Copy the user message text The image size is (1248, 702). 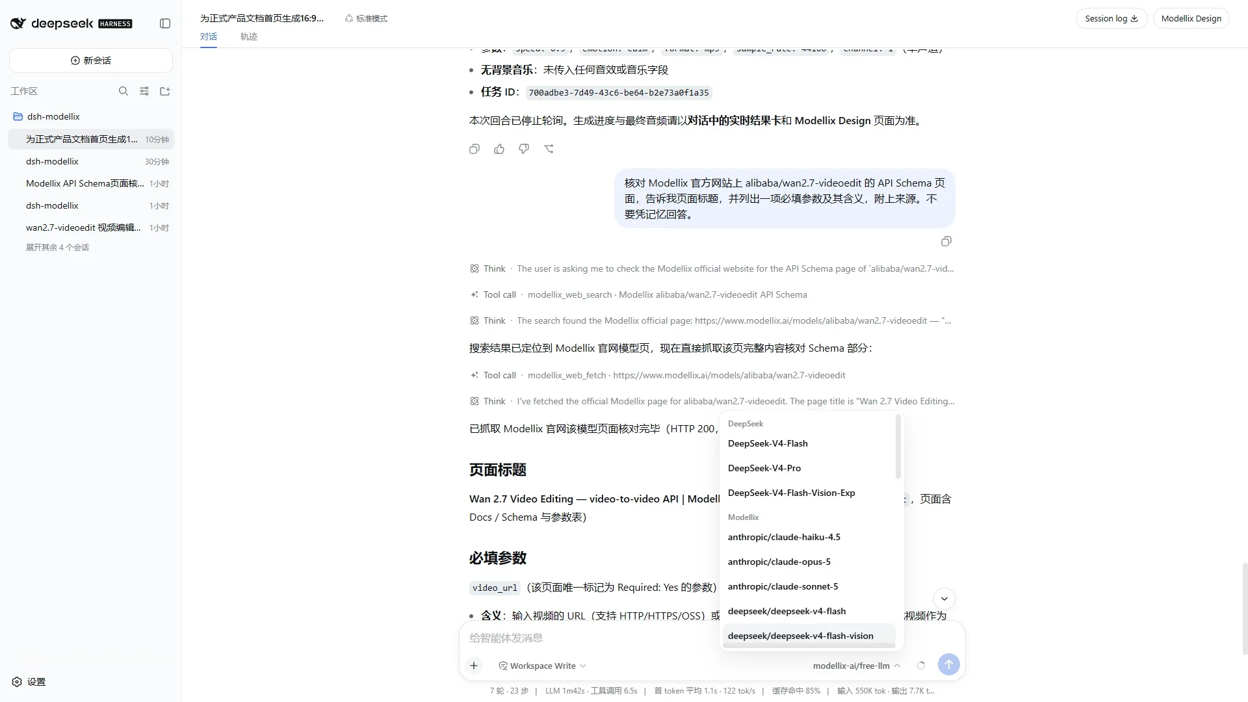946,241
